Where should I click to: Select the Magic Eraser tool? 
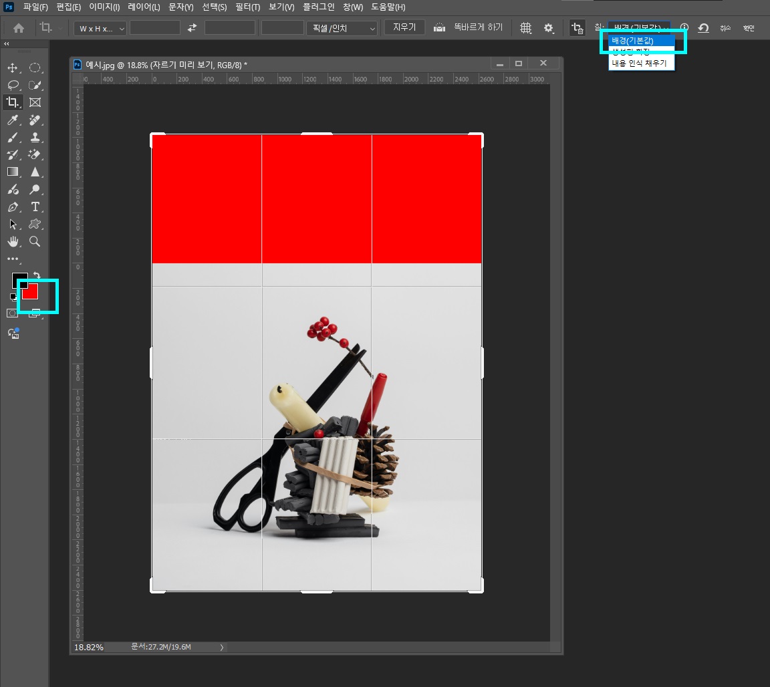35,154
